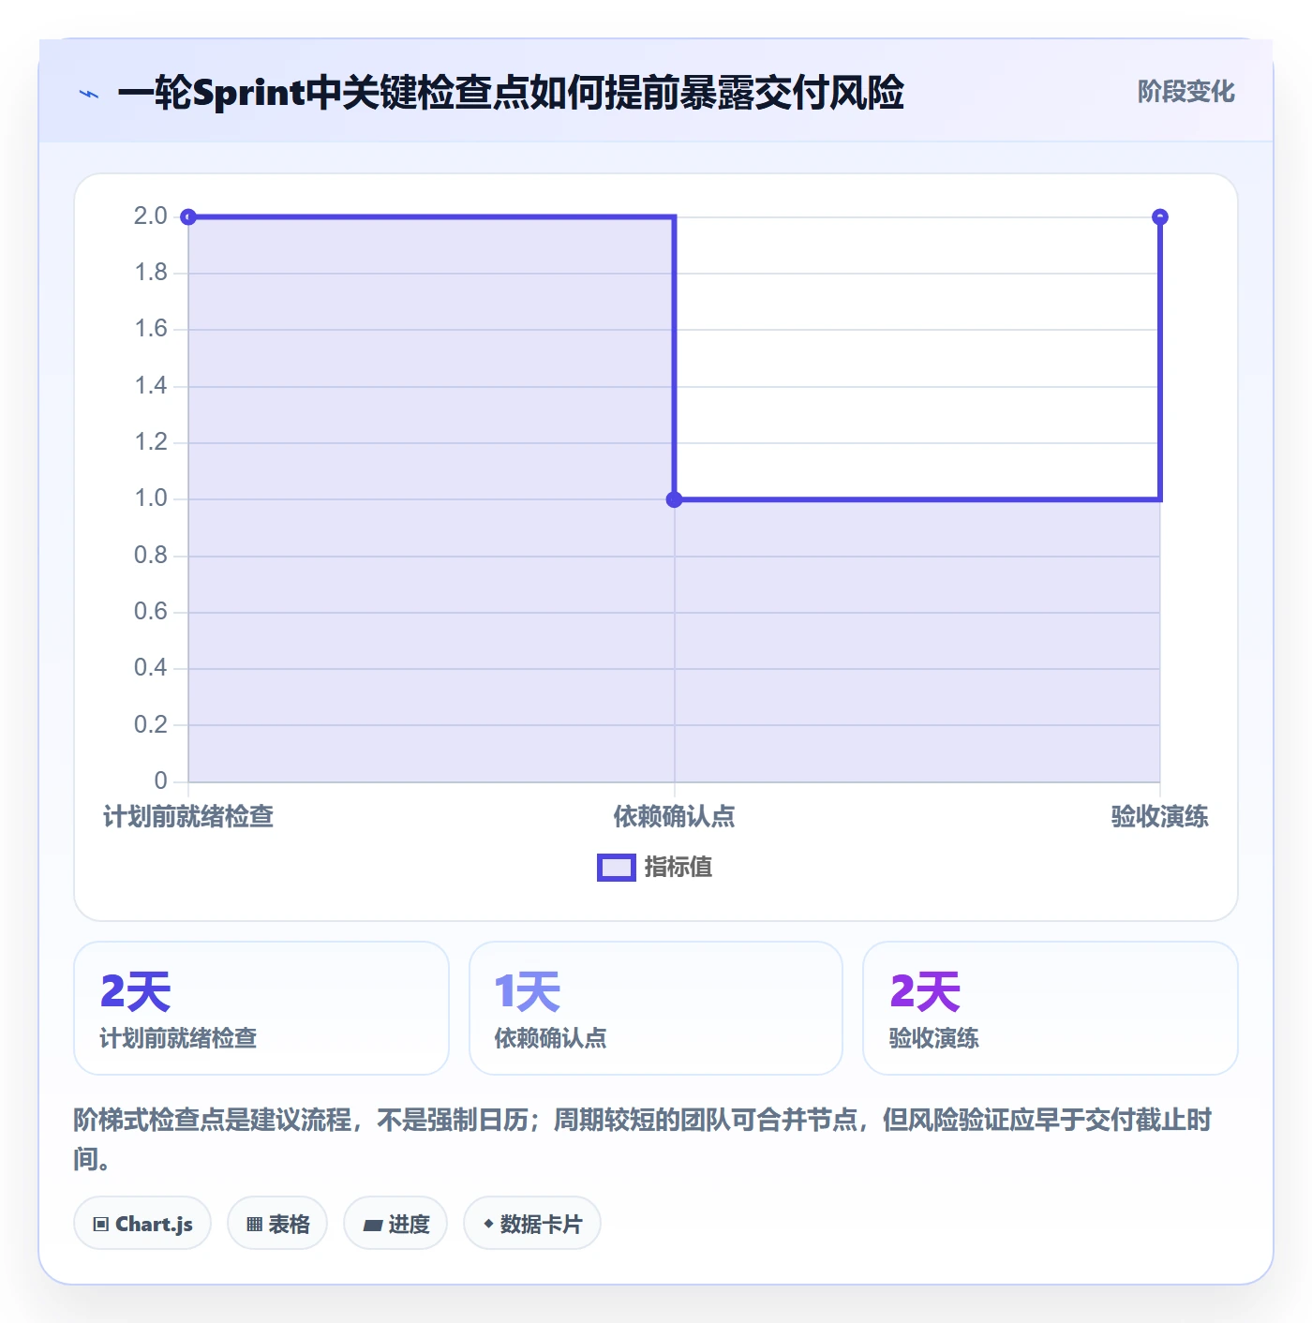Click the 进度 tag chip
The width and height of the screenshot is (1312, 1323).
click(395, 1224)
